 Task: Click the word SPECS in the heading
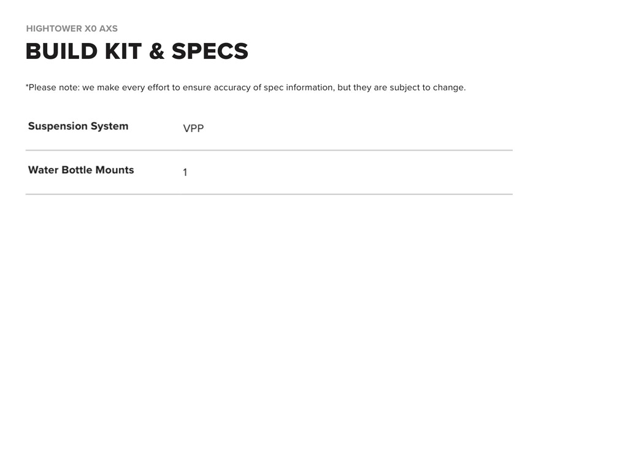pos(210,52)
